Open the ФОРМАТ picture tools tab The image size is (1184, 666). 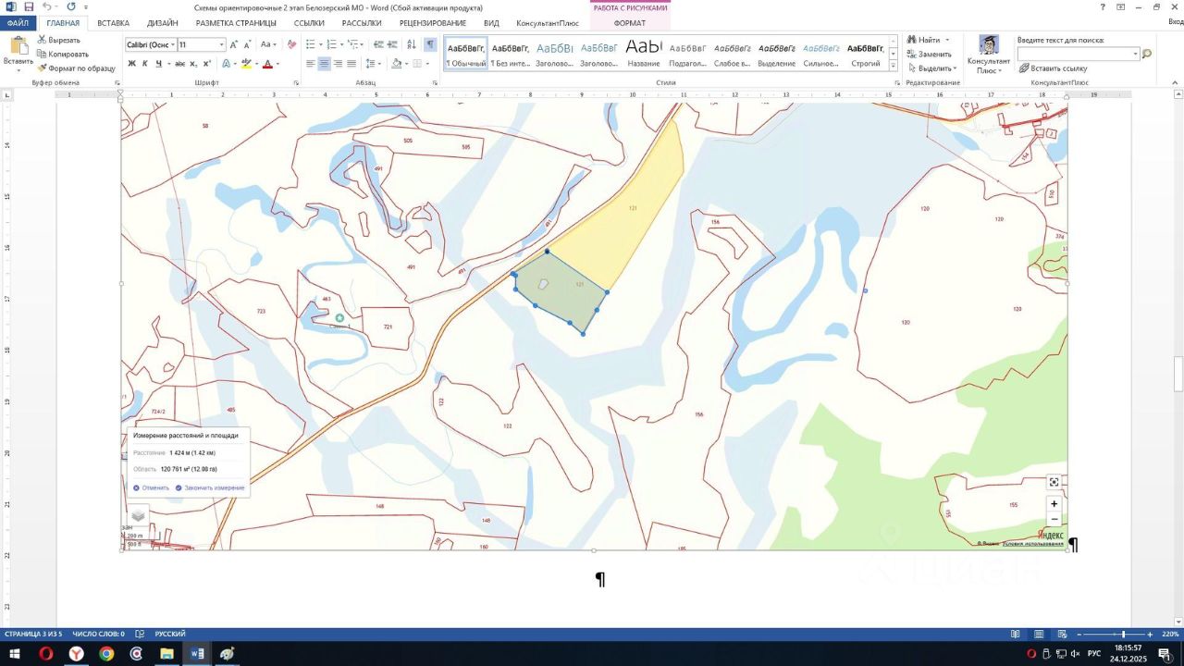[630, 22]
